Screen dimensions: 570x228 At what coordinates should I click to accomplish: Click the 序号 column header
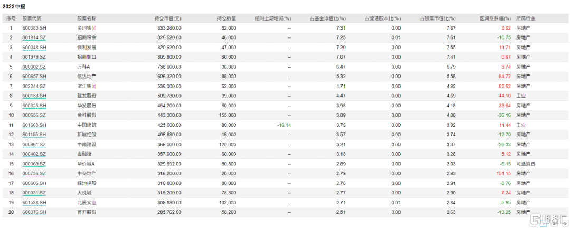click(x=11, y=18)
